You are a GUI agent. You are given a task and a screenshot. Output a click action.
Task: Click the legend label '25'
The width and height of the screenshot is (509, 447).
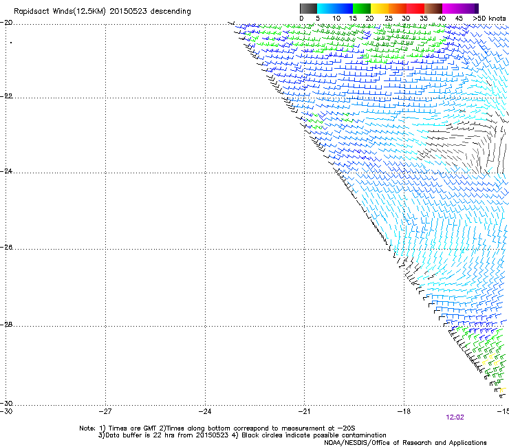pos(389,19)
